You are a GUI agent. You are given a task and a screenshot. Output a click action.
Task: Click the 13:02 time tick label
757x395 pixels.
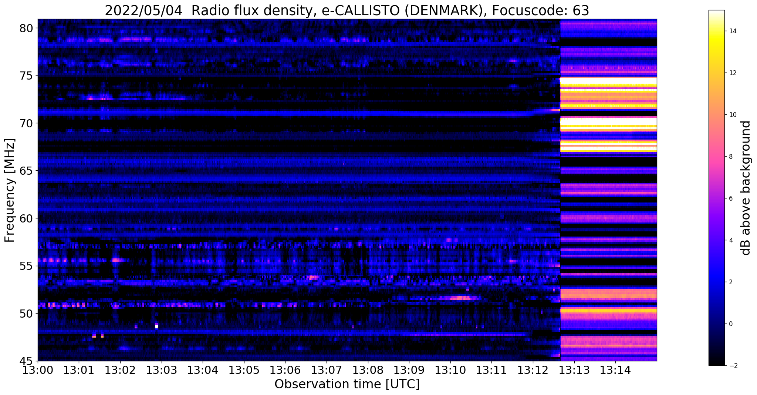point(120,370)
